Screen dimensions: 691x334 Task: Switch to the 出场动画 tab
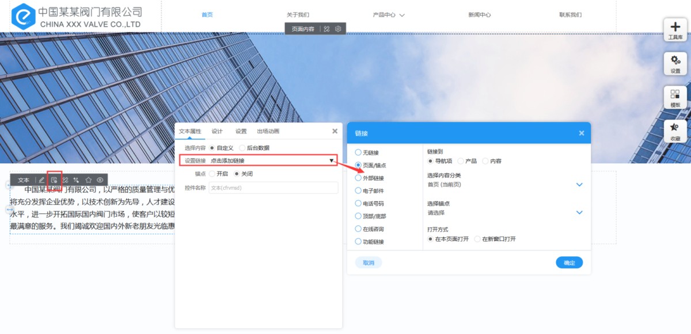(268, 131)
